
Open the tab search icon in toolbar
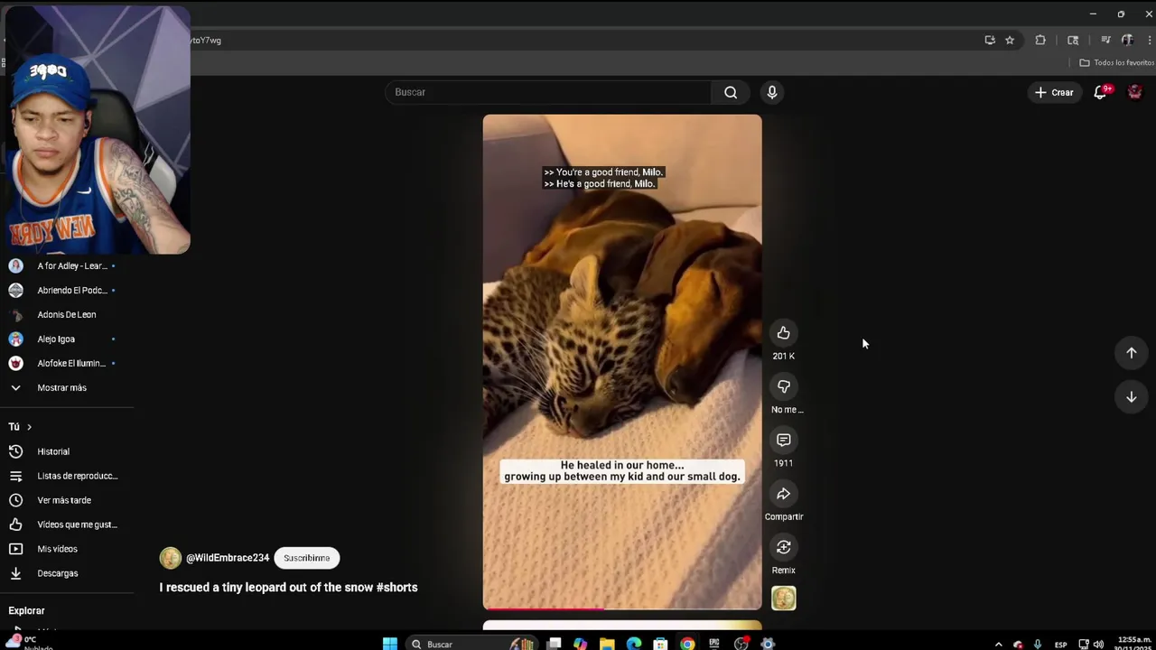pos(1073,40)
